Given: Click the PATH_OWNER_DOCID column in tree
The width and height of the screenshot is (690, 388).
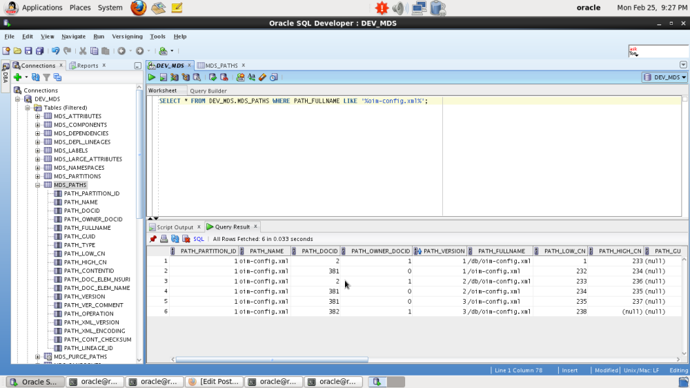Looking at the screenshot, I should [93, 220].
